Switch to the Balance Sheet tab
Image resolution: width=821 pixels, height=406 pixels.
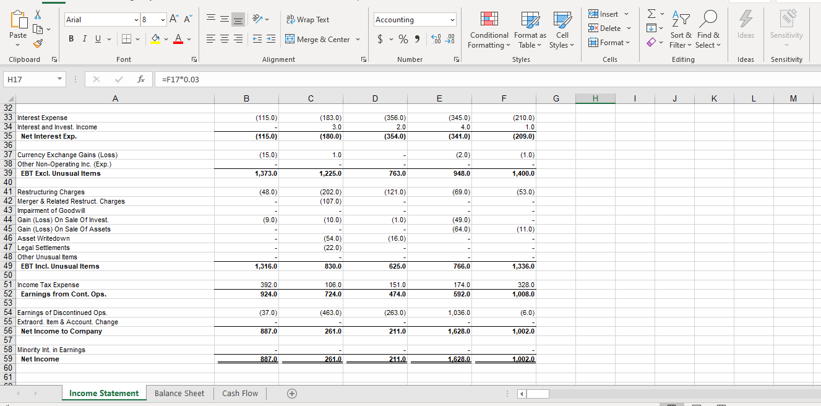(x=179, y=393)
